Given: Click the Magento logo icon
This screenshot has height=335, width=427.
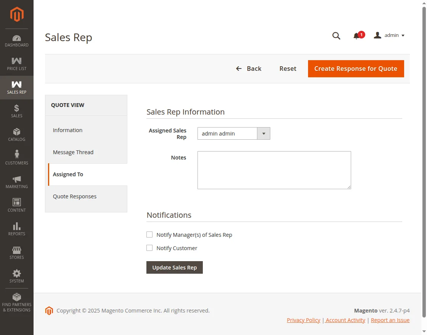Looking at the screenshot, I should 17,14.
